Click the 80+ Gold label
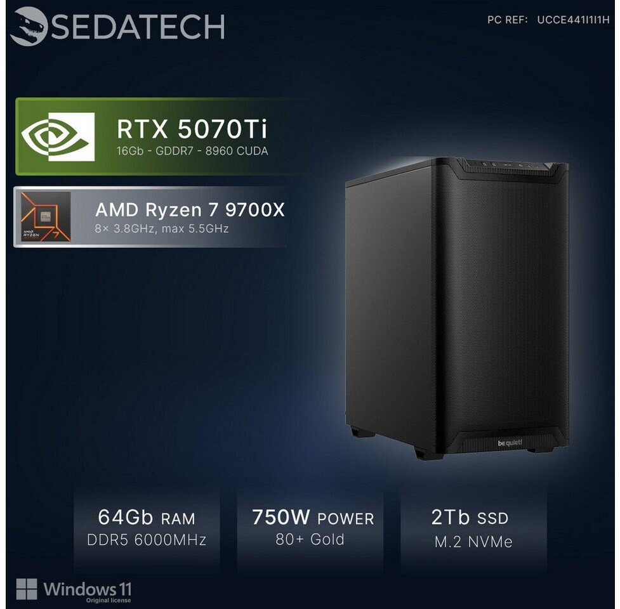Screen dimensions: 620x609 (310, 539)
